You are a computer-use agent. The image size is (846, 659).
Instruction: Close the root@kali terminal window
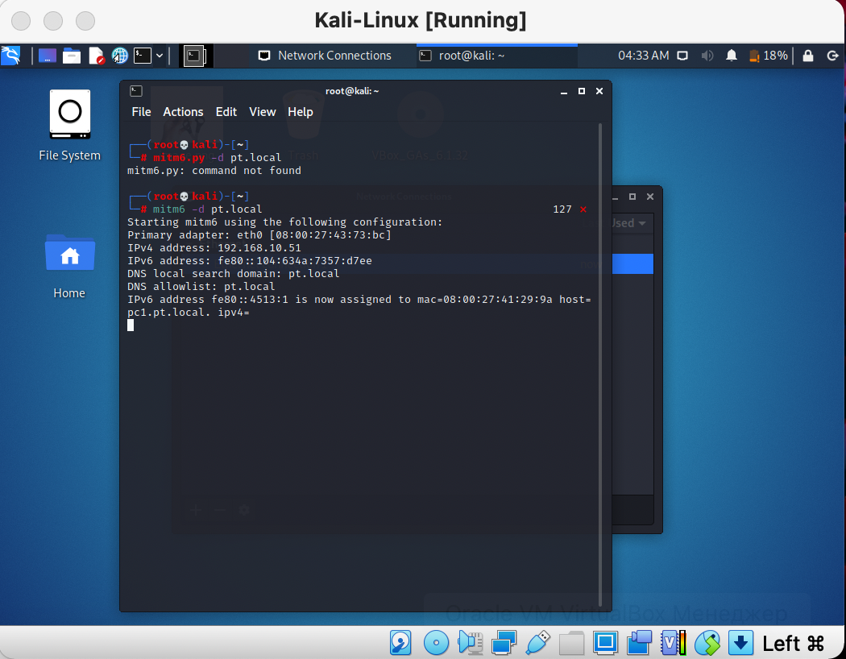click(x=599, y=91)
